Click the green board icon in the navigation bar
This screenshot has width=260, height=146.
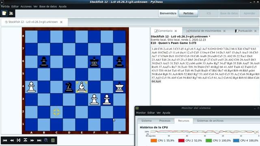(53, 140)
